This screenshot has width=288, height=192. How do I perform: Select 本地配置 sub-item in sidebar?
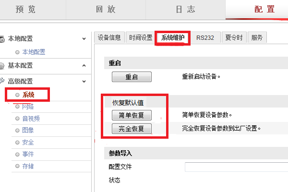point(36,52)
